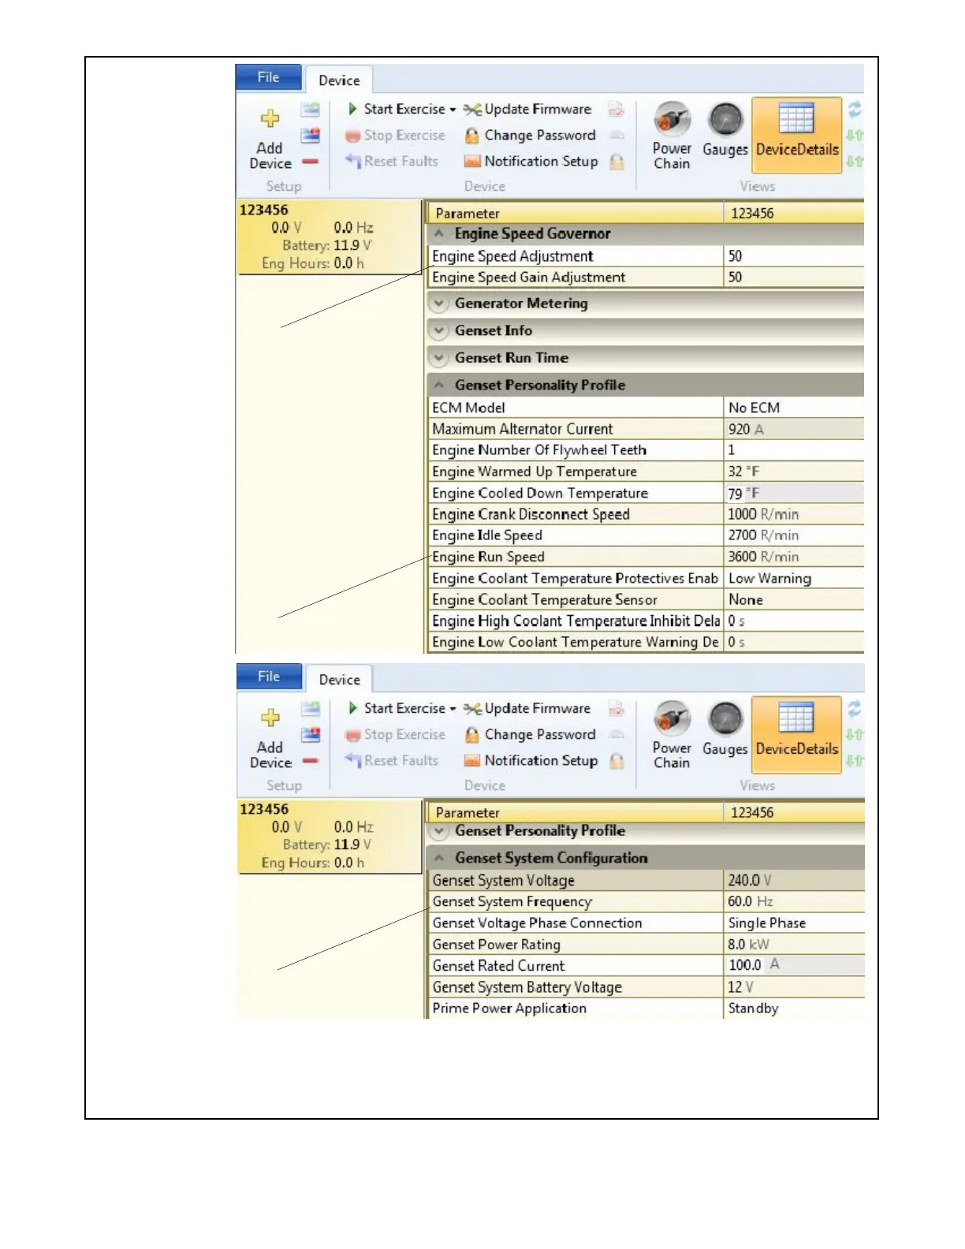Click the 'Engine Speed Gain Adjustment' row
Image resolution: width=965 pixels, height=1249 pixels.
click(x=646, y=278)
